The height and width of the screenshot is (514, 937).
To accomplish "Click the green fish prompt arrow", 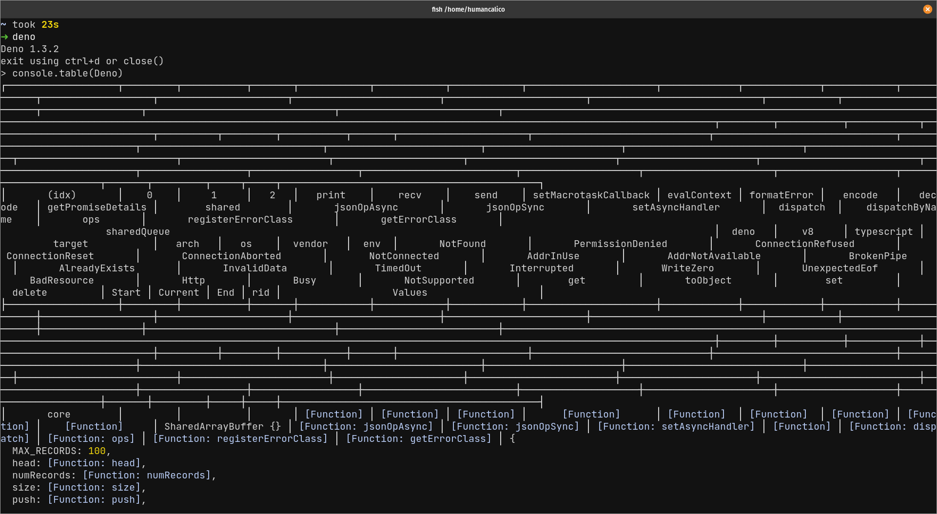I will click(5, 37).
